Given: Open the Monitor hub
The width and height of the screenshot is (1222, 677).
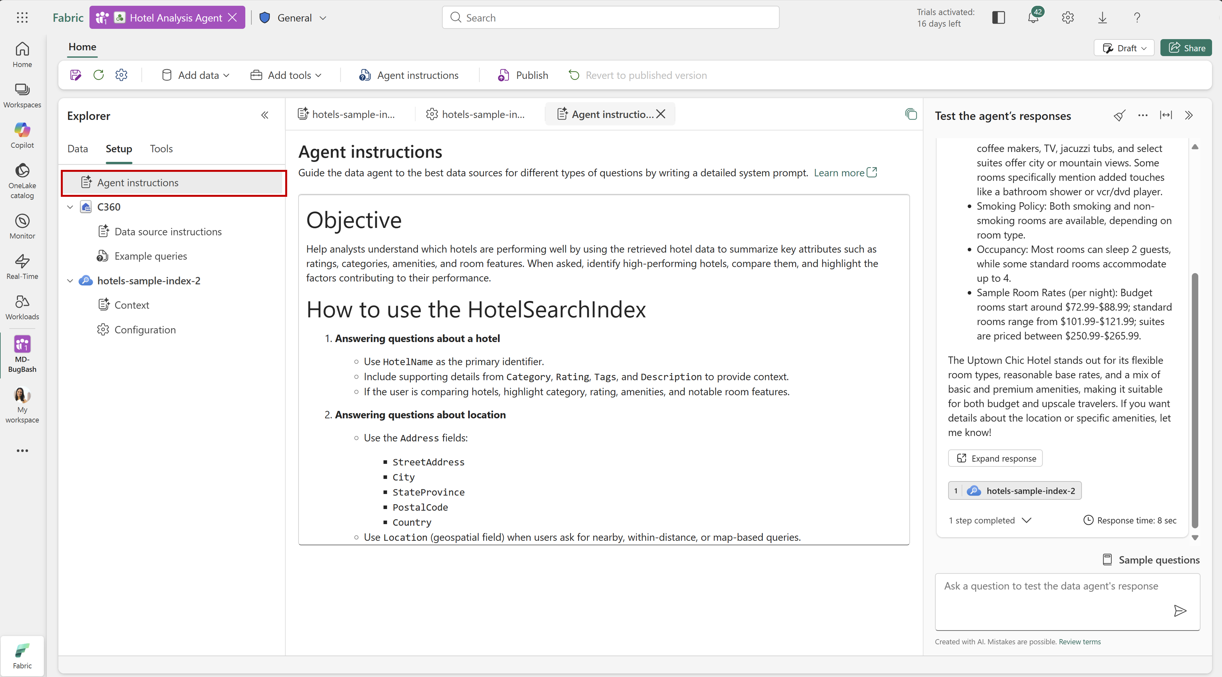Looking at the screenshot, I should coord(22,226).
